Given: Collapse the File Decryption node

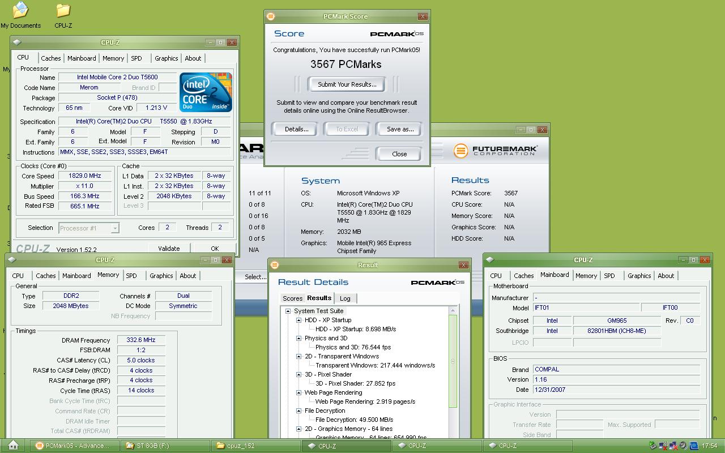Looking at the screenshot, I should click(x=298, y=411).
